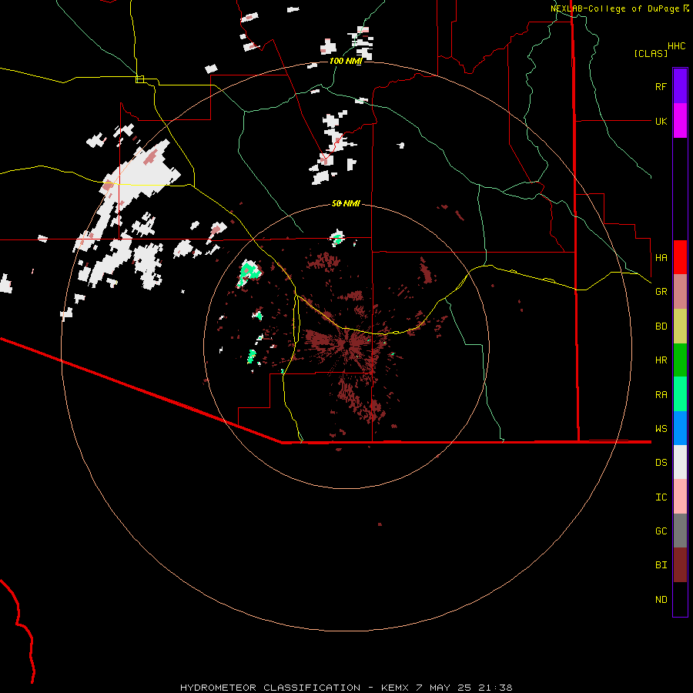Click the DS white legend swatch

coord(680,462)
